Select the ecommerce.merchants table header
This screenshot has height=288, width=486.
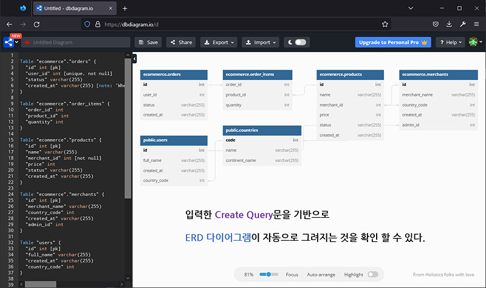(x=438, y=75)
